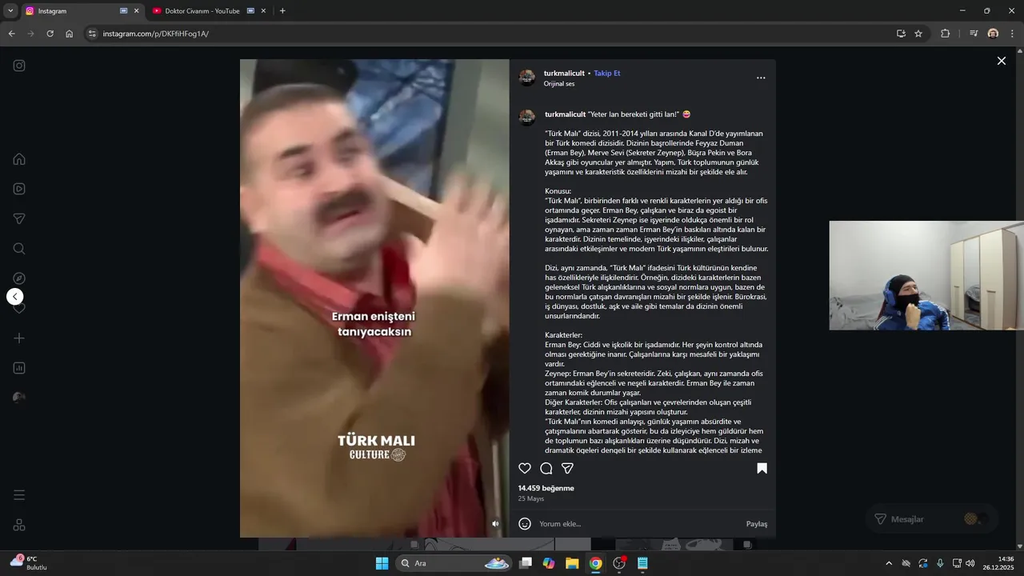Image resolution: width=1024 pixels, height=576 pixels.
Task: Bookmark this page with the star icon
Action: click(x=918, y=34)
